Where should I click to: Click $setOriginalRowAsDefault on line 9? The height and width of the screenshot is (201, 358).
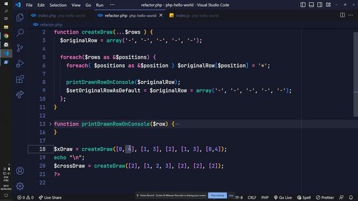coord(103,90)
